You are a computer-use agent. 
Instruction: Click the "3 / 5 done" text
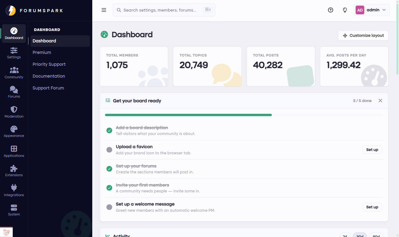pos(362,101)
